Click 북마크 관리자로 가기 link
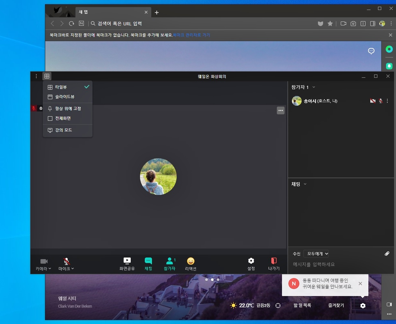This screenshot has height=324, width=396. click(191, 35)
